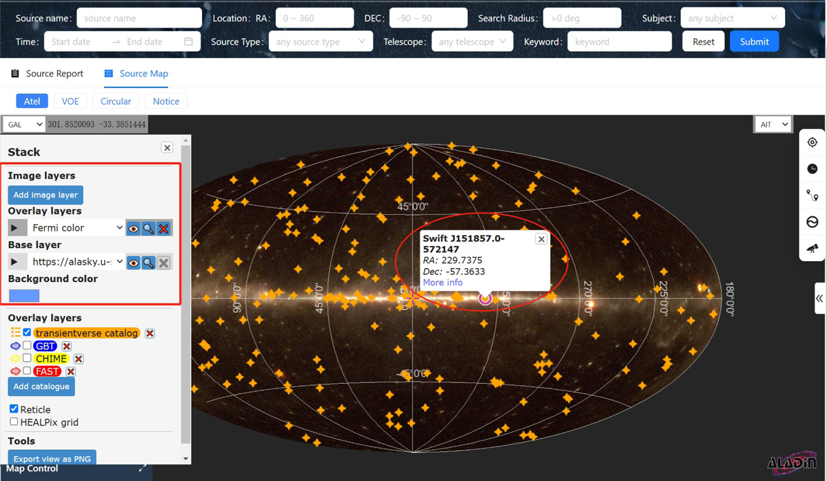
Task: Open the GAL coordinate frame dropdown
Action: 25,125
